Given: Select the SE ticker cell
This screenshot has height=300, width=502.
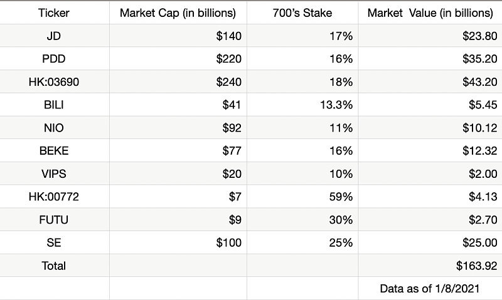Looking at the screenshot, I should (53, 242).
